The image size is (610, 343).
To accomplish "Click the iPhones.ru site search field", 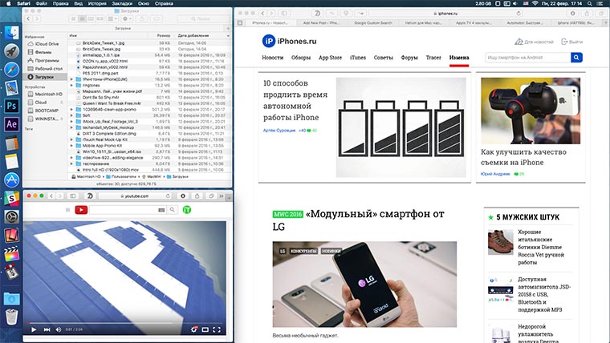I will click(x=527, y=58).
